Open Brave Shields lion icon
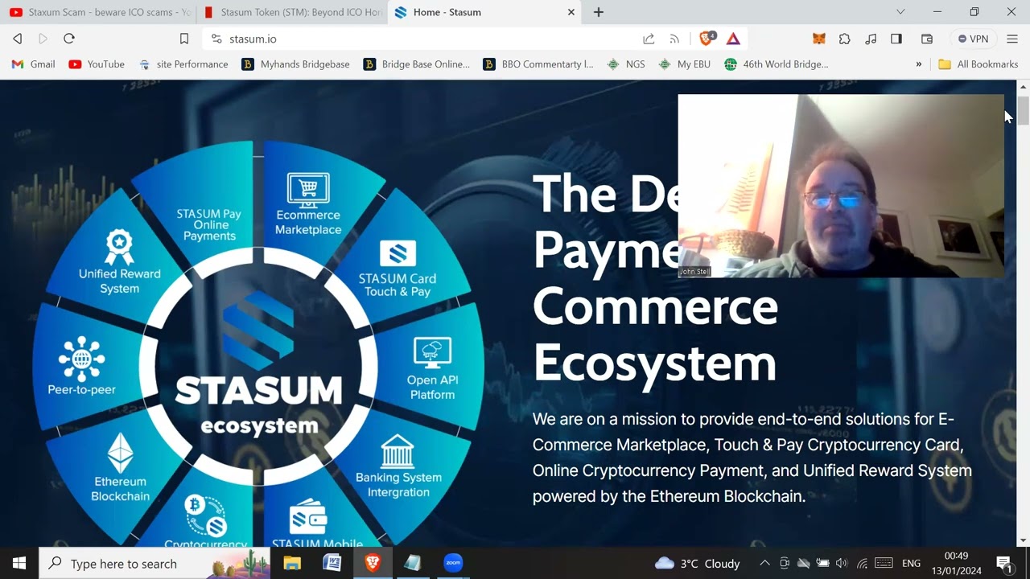This screenshot has height=579, width=1030. 707,39
